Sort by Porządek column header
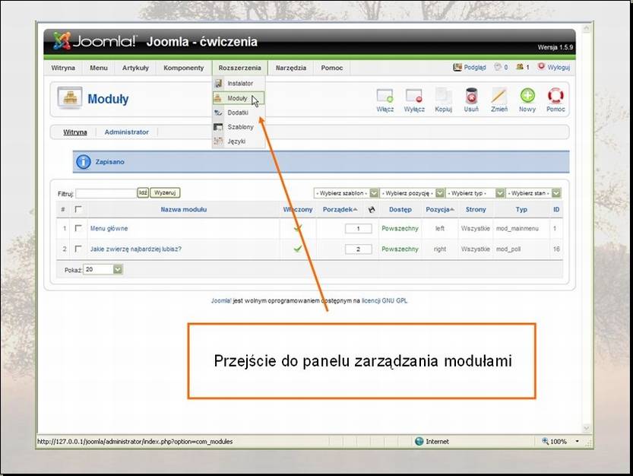The height and width of the screenshot is (476, 633). coord(338,209)
